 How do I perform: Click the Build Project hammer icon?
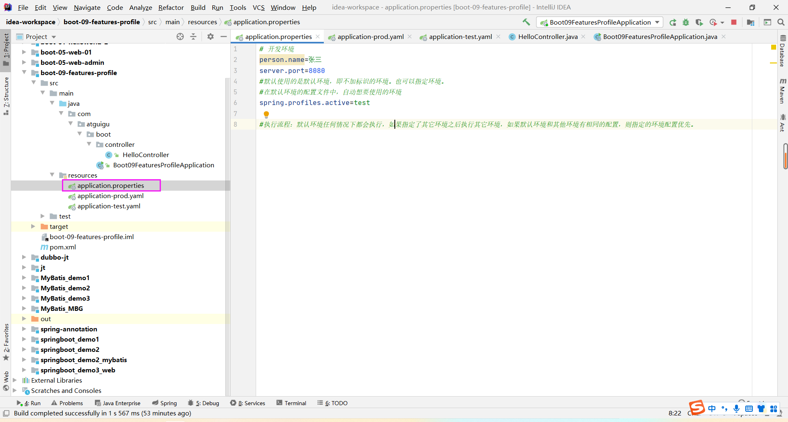[x=526, y=22]
